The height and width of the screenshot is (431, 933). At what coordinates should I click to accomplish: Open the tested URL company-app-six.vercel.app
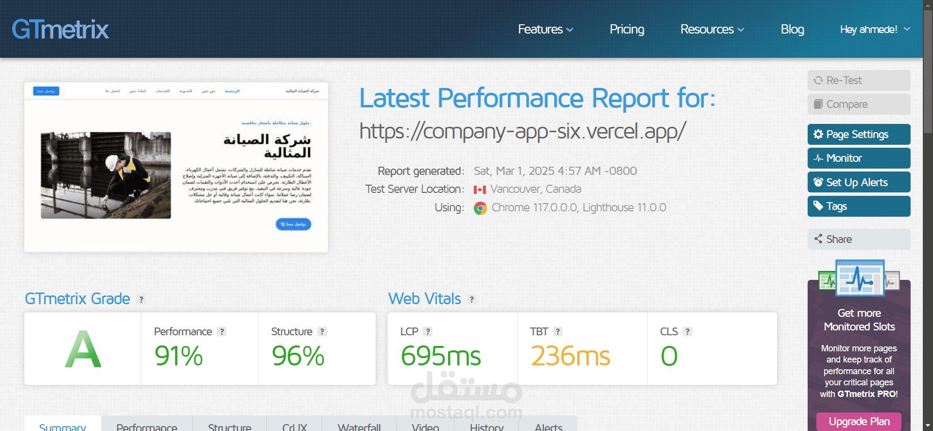pos(523,131)
